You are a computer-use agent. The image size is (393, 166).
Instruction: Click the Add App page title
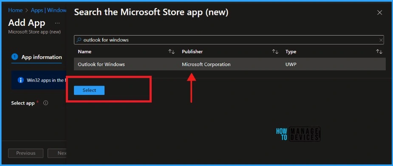tap(27, 23)
